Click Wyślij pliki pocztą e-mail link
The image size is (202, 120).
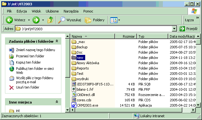coord(34,80)
